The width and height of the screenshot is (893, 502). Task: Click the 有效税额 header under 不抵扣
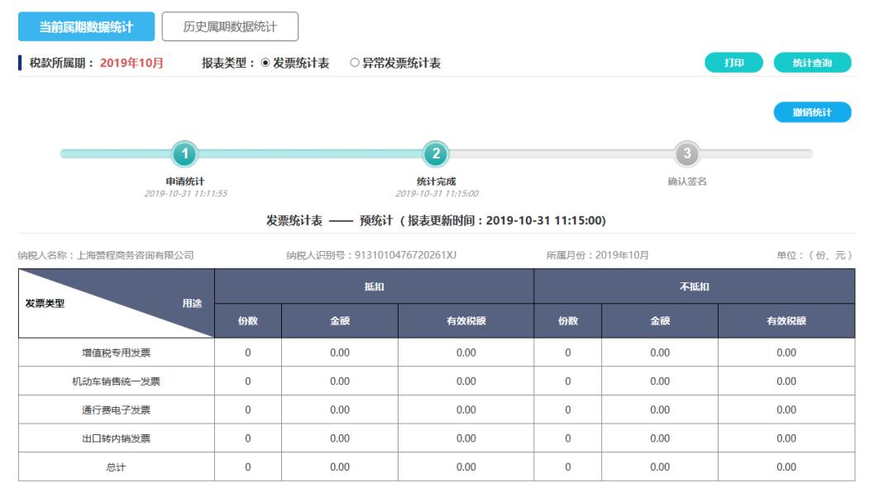point(787,320)
